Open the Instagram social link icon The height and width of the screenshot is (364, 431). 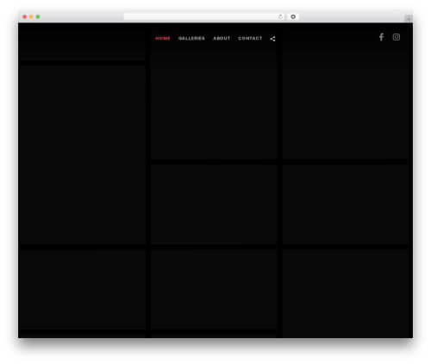[x=397, y=37]
